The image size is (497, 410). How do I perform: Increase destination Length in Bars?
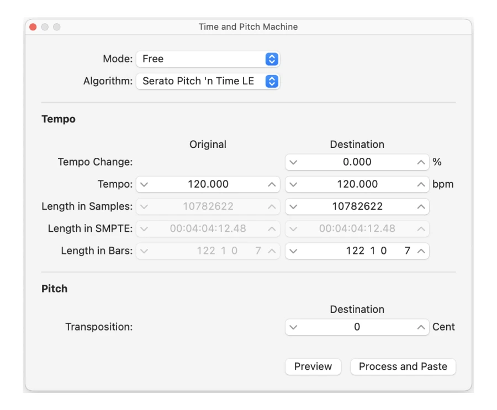tap(421, 251)
